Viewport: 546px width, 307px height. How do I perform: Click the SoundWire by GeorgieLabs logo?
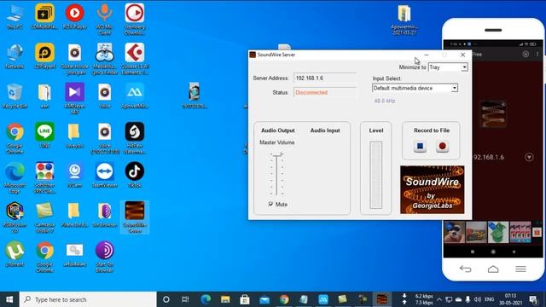[x=433, y=189]
